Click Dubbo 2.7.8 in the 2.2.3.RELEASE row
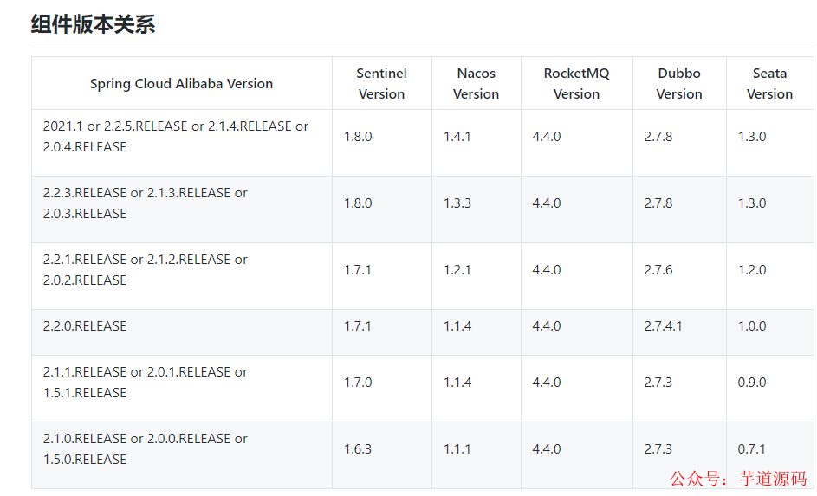Screen dimensions: 817x496 (658, 203)
